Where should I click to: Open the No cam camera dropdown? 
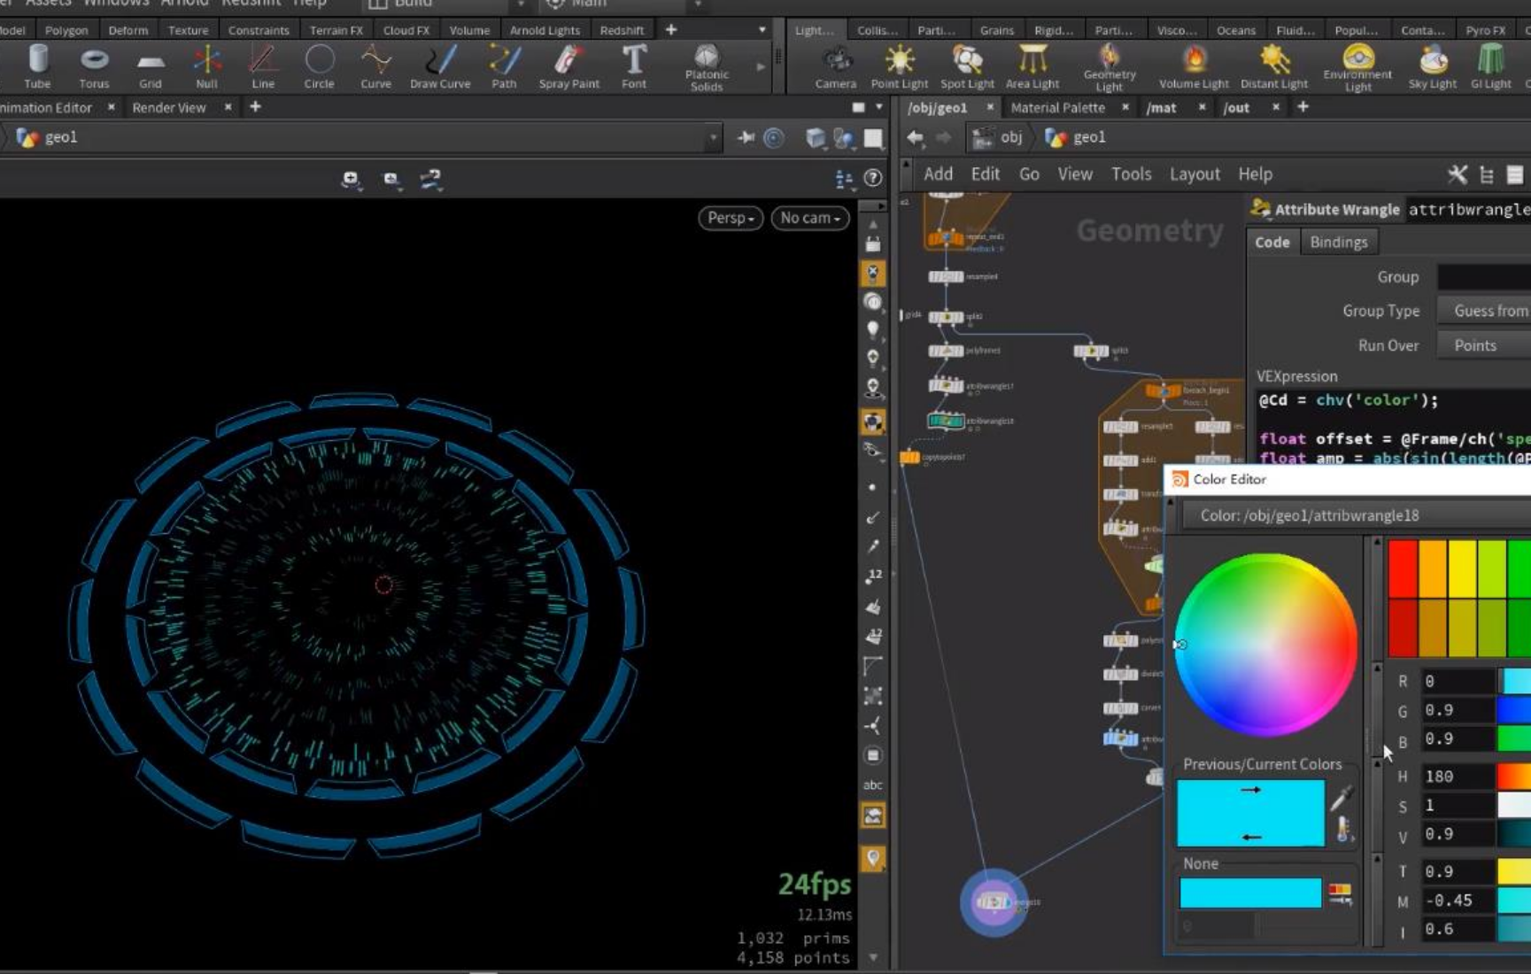coord(810,218)
